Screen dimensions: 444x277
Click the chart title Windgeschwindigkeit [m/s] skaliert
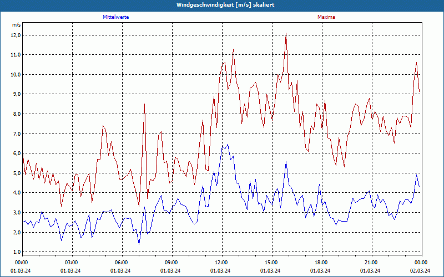tap(225, 5)
